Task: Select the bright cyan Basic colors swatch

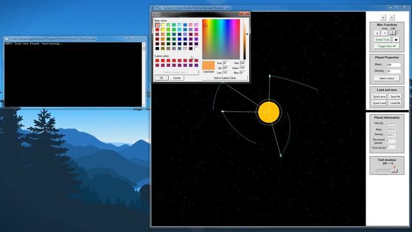Action: coord(180,30)
